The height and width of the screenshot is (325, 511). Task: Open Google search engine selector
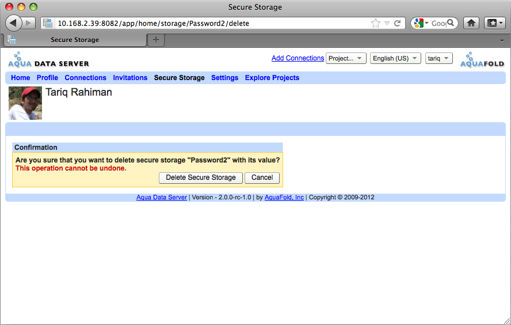(x=421, y=23)
